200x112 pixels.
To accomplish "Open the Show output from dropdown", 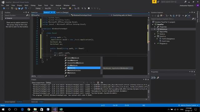I will [x=65, y=83].
